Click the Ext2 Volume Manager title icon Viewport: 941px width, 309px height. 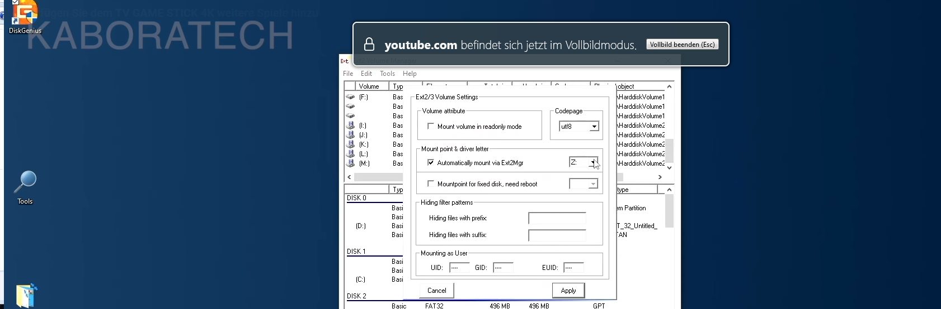pyautogui.click(x=345, y=61)
